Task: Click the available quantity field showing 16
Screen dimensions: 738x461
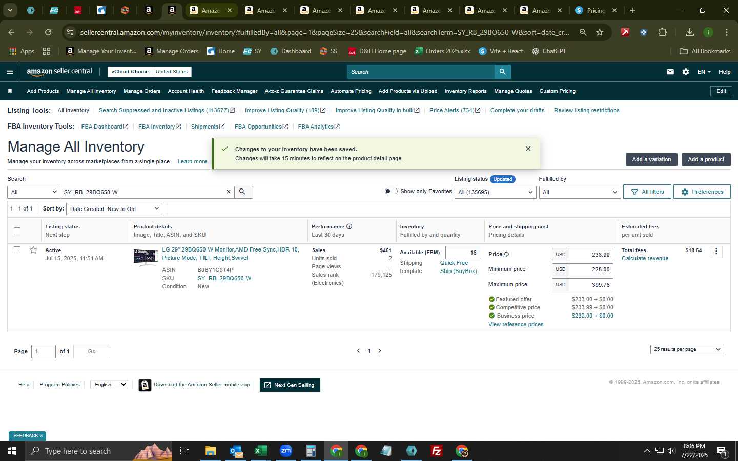Action: (x=463, y=253)
